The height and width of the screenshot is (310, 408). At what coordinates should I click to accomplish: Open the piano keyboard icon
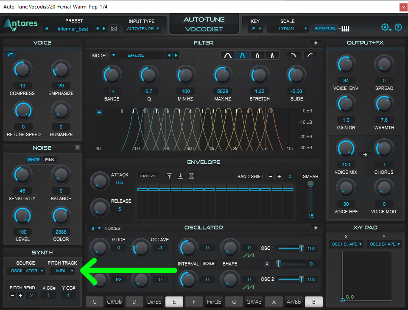(345, 28)
